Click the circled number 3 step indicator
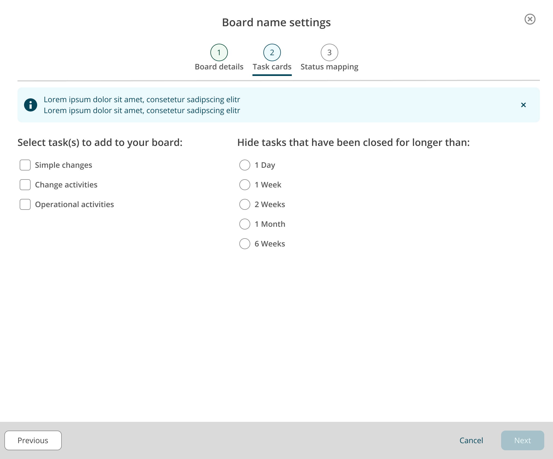 329,52
